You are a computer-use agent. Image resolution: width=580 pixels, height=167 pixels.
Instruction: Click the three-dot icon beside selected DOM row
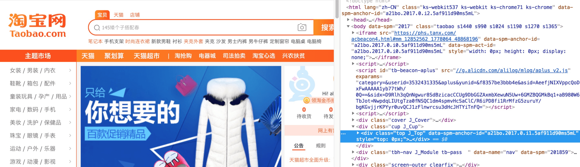[343, 133]
